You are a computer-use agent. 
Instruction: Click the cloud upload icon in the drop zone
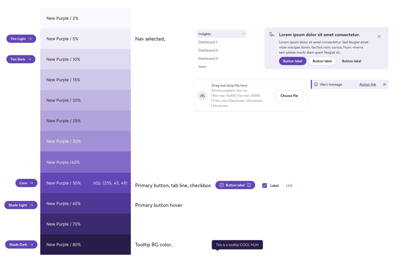tap(202, 96)
